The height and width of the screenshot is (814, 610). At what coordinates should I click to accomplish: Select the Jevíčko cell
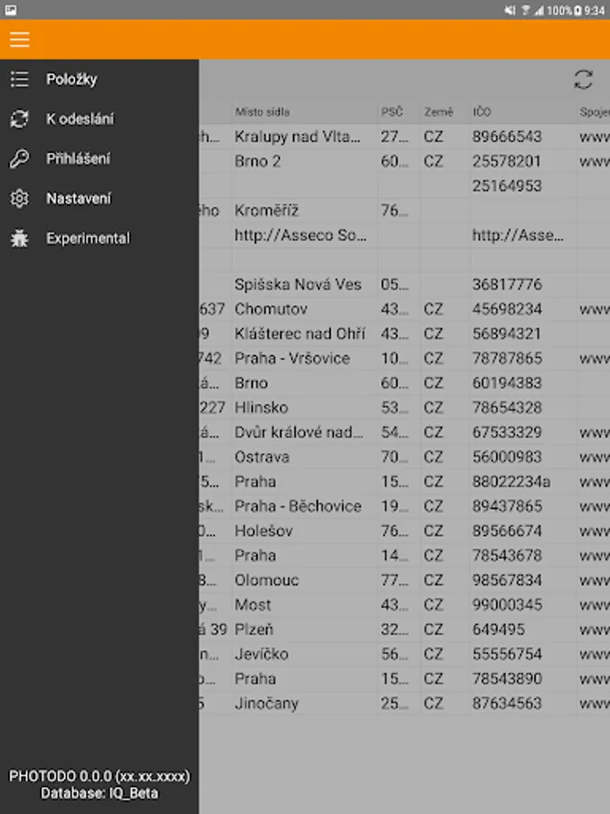pyautogui.click(x=305, y=655)
